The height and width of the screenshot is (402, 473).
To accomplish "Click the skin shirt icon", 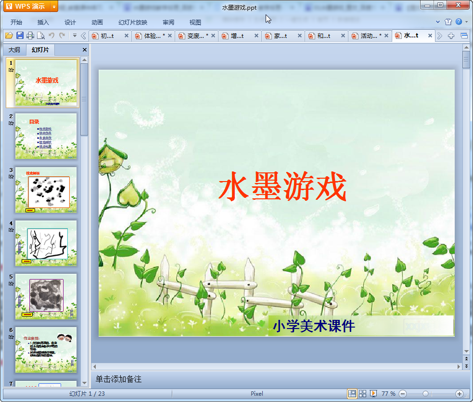I will [x=448, y=22].
